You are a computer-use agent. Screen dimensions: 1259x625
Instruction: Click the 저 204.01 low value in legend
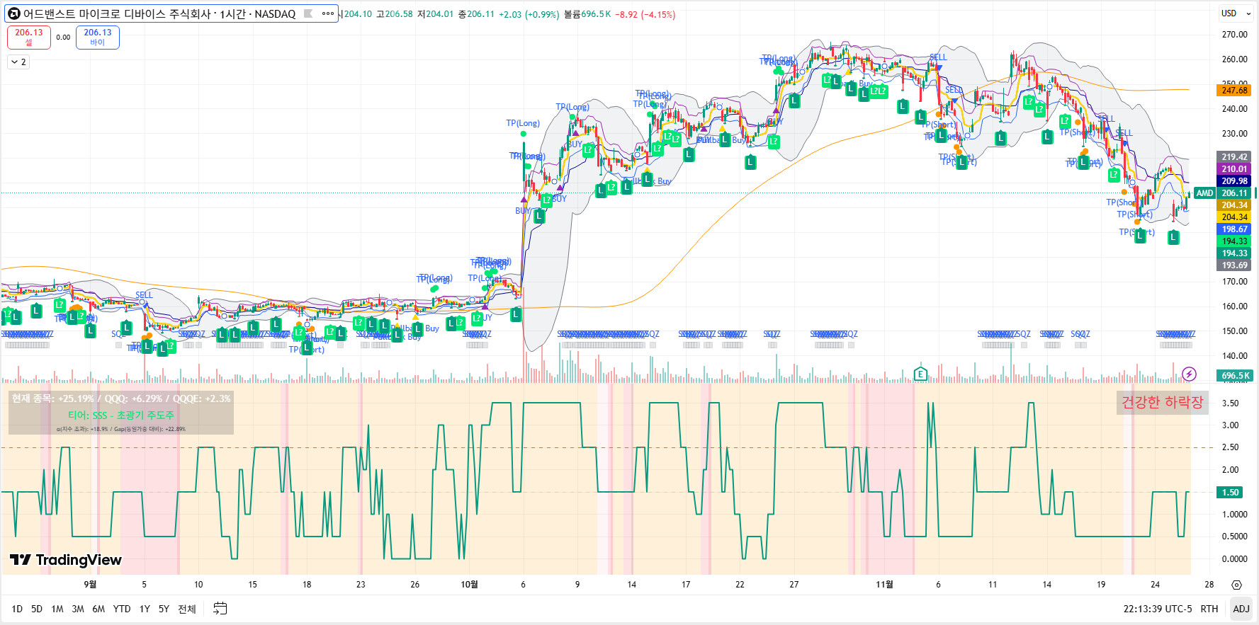(x=435, y=14)
